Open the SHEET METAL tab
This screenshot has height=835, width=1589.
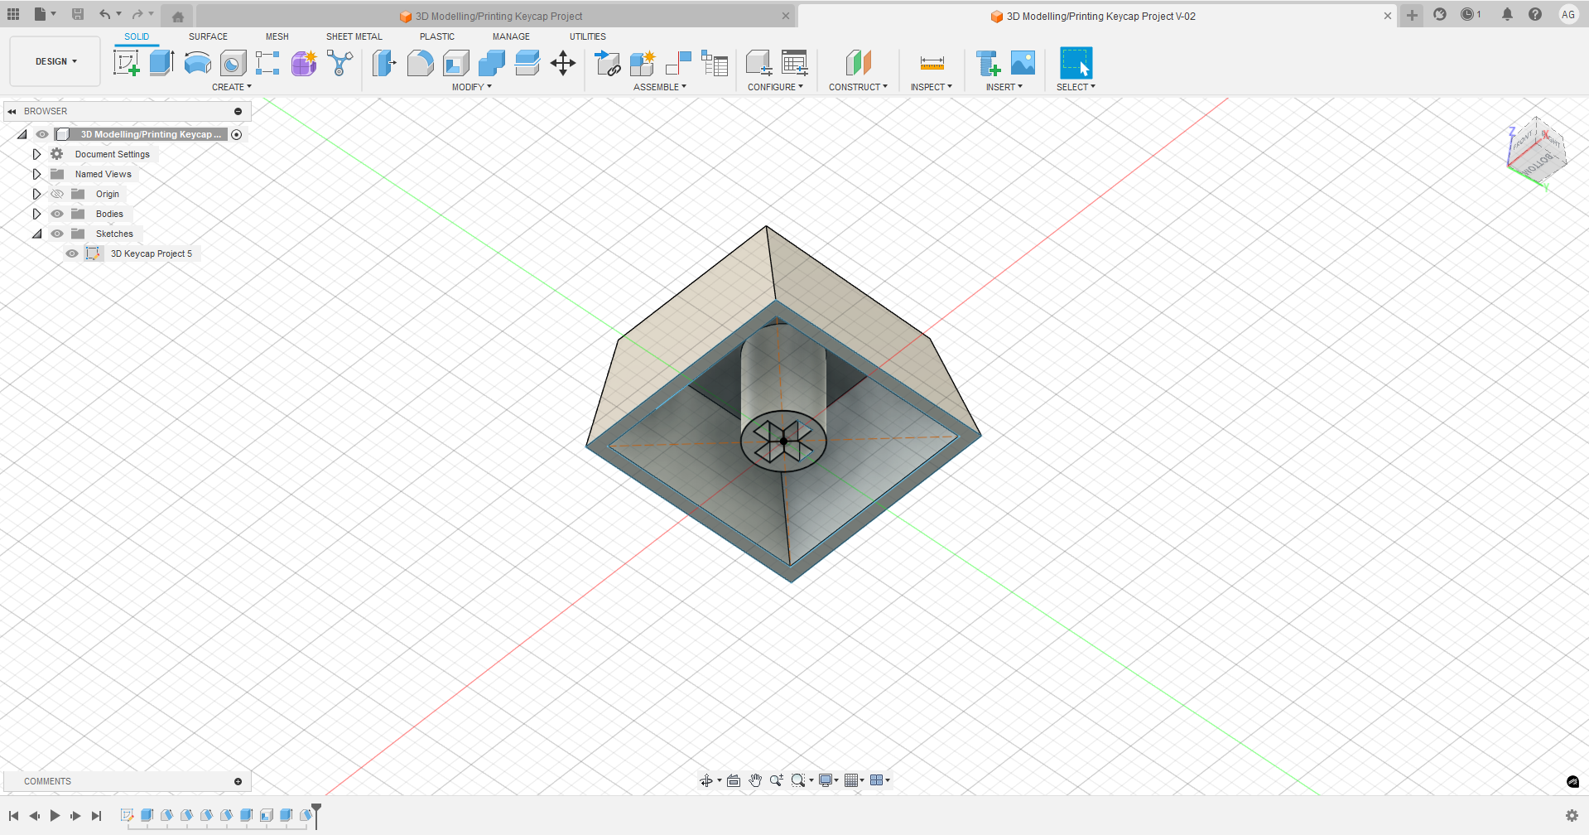tap(354, 36)
